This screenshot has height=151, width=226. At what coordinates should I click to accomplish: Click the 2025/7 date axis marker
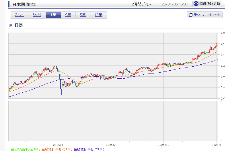pyautogui.click(x=111, y=144)
